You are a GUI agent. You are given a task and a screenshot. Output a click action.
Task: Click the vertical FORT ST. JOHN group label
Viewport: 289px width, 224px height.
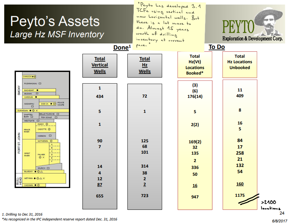pyautogui.click(x=19, y=143)
